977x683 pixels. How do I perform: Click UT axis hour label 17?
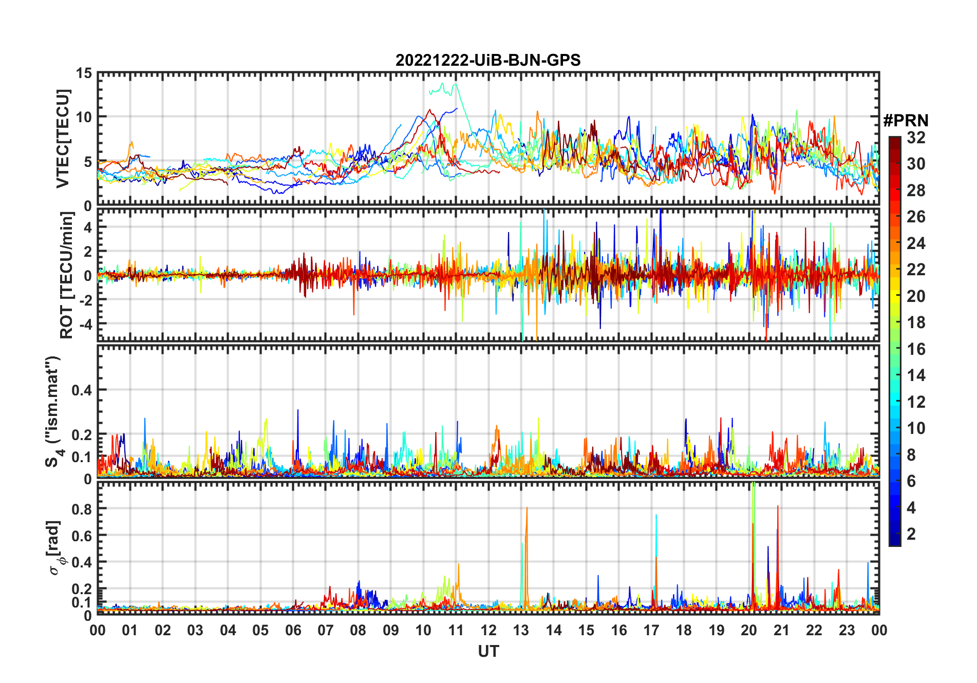[x=651, y=630]
